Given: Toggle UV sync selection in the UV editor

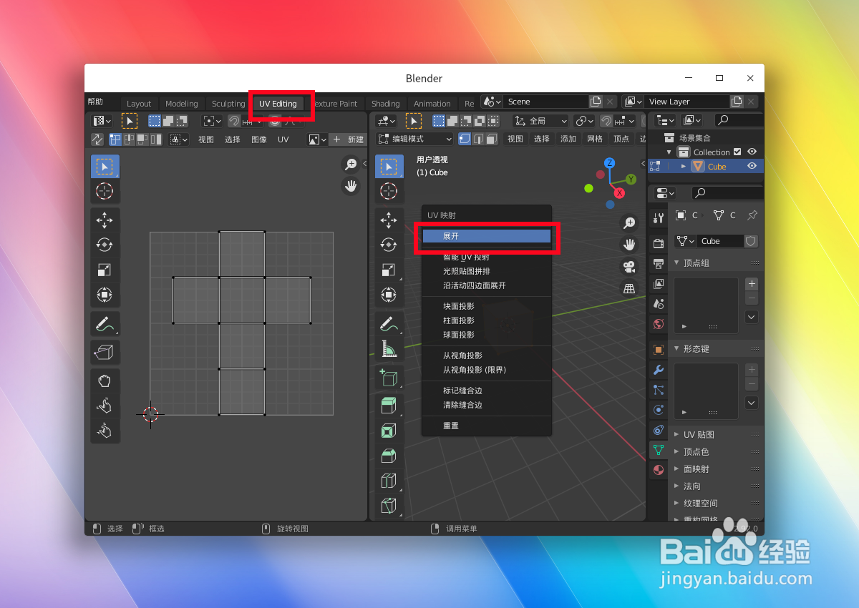Looking at the screenshot, I should 97,139.
